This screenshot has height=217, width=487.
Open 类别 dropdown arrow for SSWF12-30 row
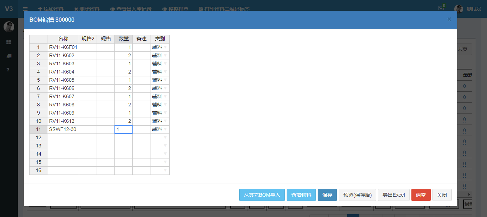click(x=165, y=129)
